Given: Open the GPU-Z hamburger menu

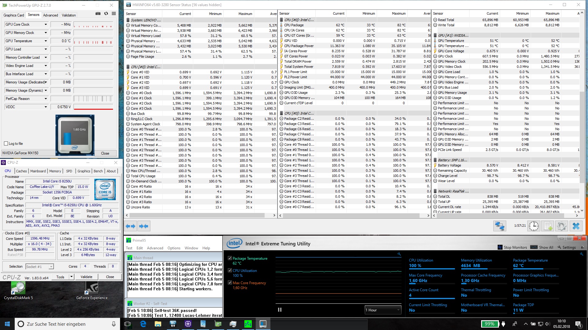Looking at the screenshot, I should 114,14.
